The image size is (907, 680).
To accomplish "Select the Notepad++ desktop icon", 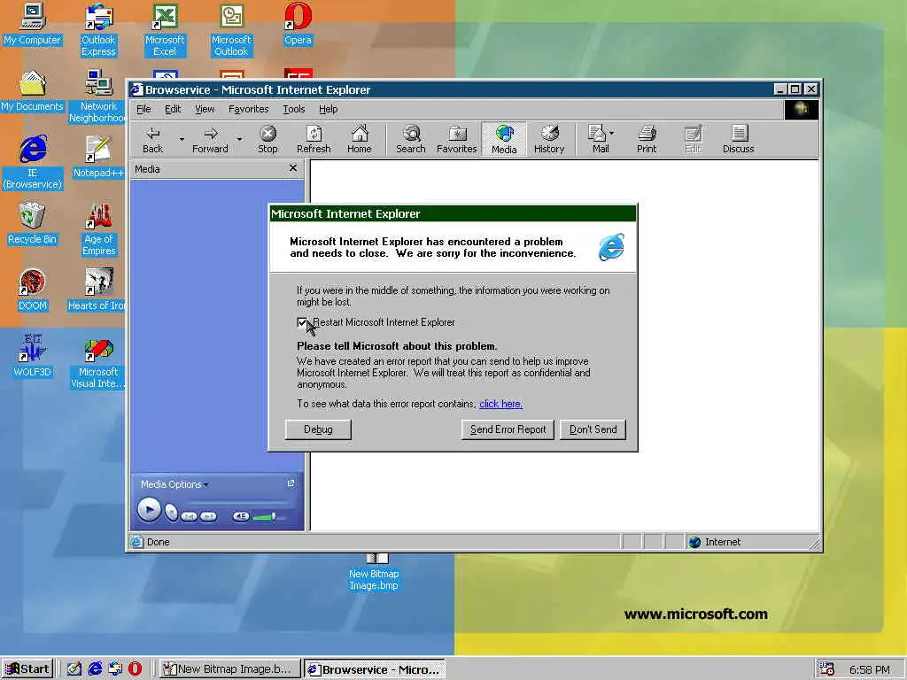I will pos(98,158).
